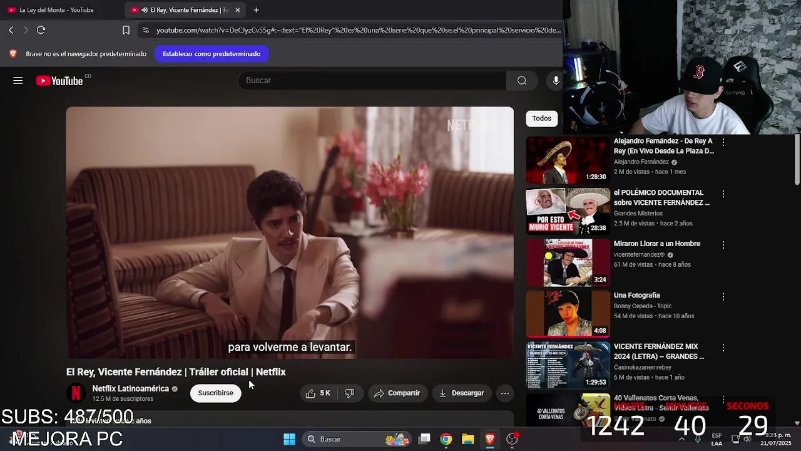Click the search magnifier button on YouTube

point(522,80)
